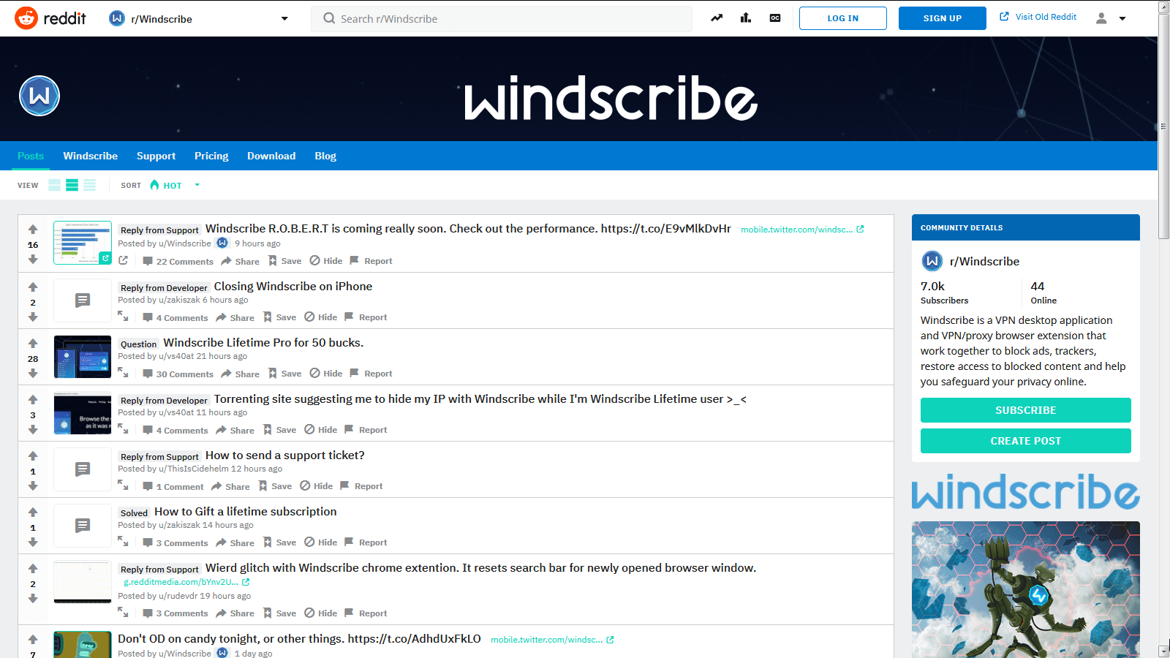Upvote the Wierd glitch chrome extention post
This screenshot has height=658, width=1170.
click(33, 569)
